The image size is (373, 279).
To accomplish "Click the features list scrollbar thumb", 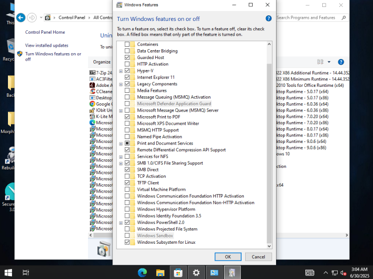I will (x=269, y=153).
